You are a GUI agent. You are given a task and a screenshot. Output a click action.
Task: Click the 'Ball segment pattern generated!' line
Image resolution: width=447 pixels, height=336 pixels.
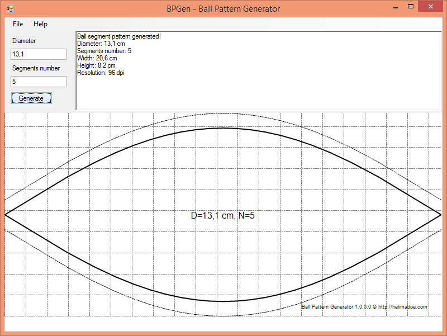(x=119, y=36)
